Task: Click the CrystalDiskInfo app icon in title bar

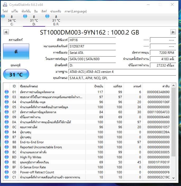Action: (5, 4)
